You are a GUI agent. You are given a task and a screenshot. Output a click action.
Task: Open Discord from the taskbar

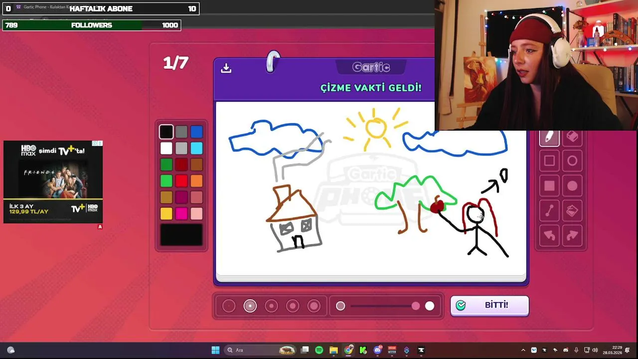(378, 350)
